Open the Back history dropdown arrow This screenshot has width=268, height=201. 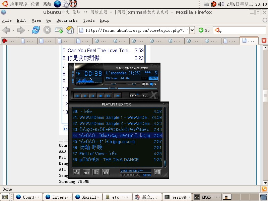click(13, 30)
